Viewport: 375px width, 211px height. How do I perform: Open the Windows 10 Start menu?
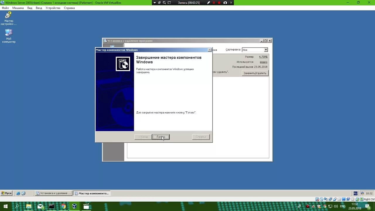click(x=5, y=206)
